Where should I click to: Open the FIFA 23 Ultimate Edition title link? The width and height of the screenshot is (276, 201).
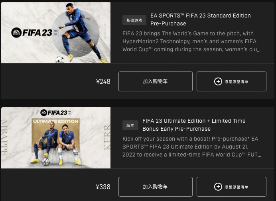194,125
